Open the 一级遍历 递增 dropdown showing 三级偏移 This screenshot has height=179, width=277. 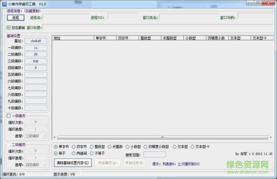tap(36, 136)
